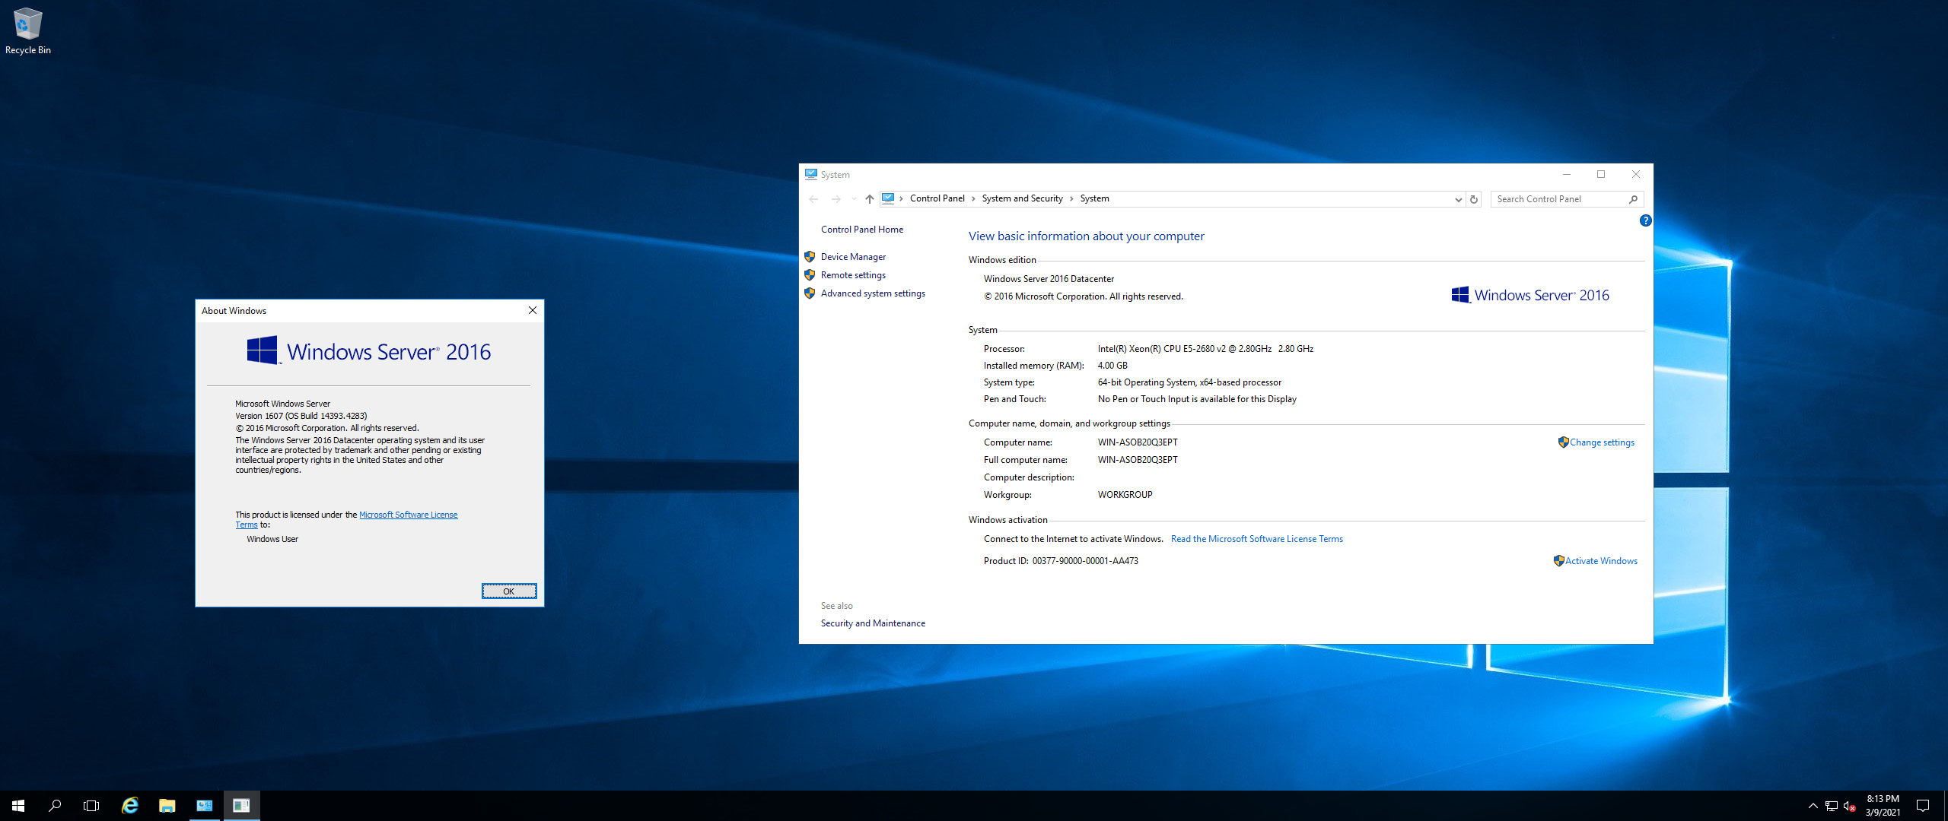Open the Action Center notifications icon
The image size is (1948, 821).
1923,806
